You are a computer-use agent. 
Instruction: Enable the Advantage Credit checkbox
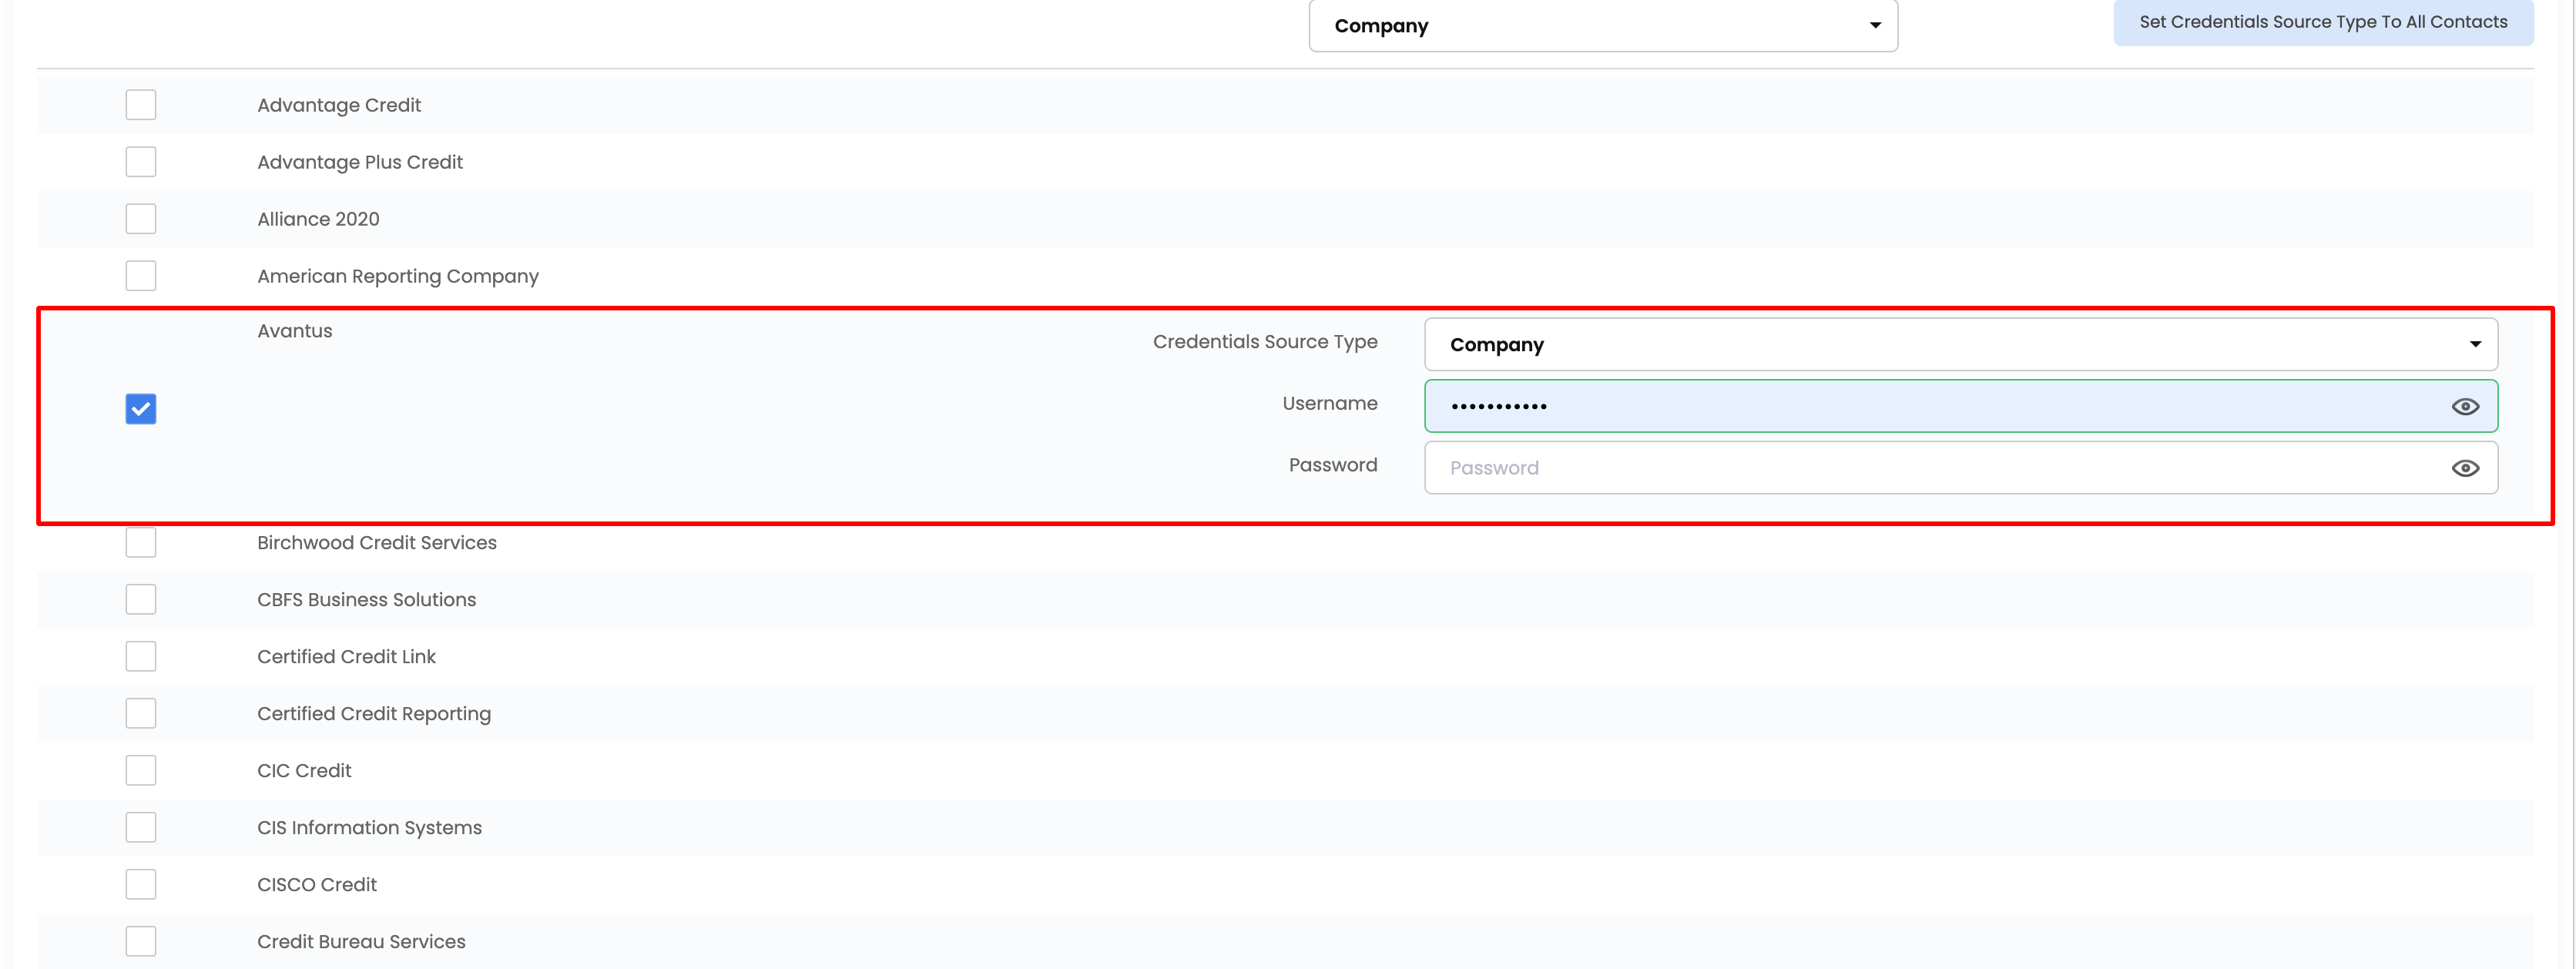pos(141,104)
